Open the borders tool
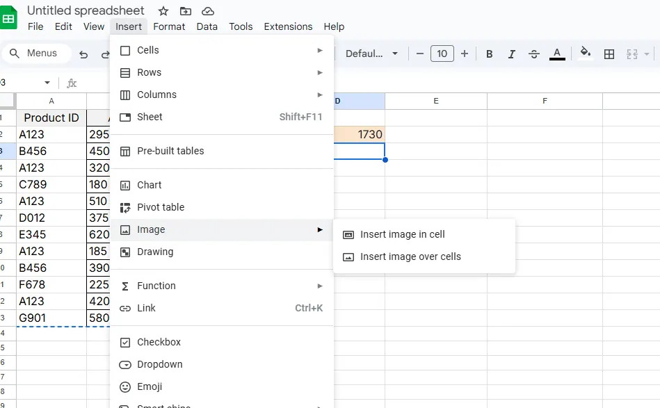This screenshot has width=660, height=408. click(x=609, y=54)
